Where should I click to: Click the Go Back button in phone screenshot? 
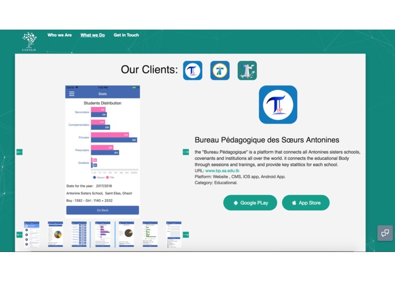pyautogui.click(x=102, y=210)
